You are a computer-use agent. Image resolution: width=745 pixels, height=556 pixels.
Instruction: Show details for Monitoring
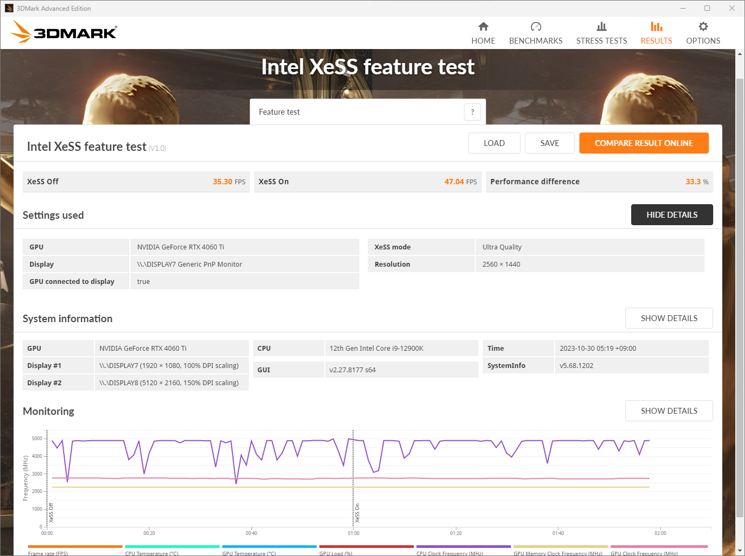pos(669,411)
